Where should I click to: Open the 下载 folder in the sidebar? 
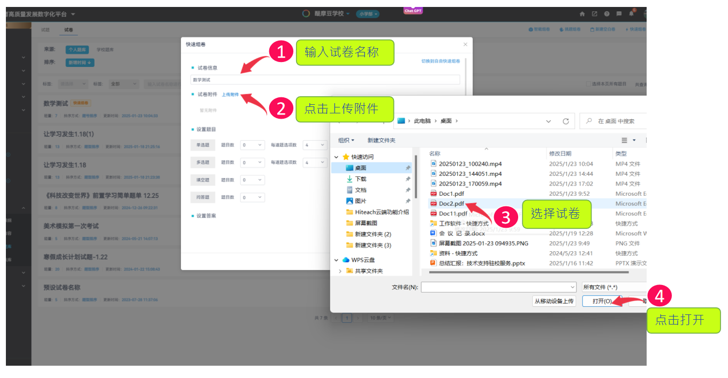360,179
